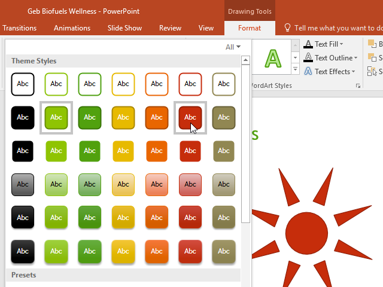383x287 pixels.
Task: Open the Slide Show tab
Action: coord(124,28)
